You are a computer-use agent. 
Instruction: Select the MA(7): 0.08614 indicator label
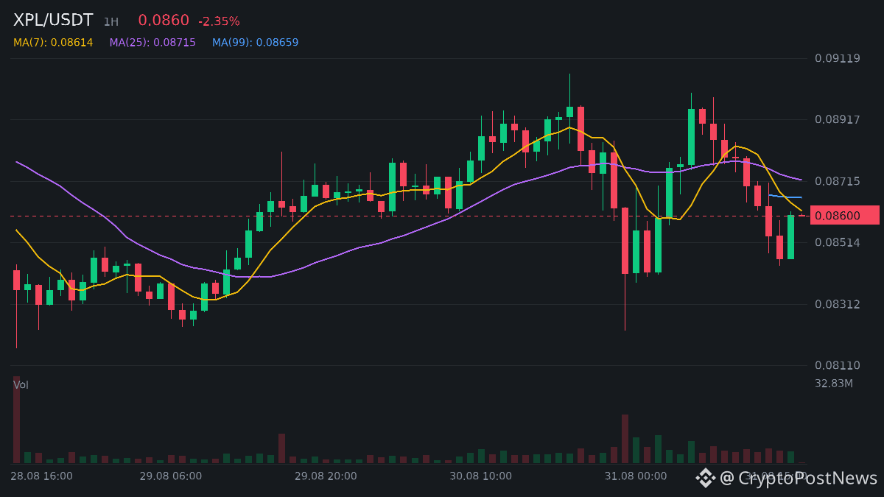click(x=53, y=43)
